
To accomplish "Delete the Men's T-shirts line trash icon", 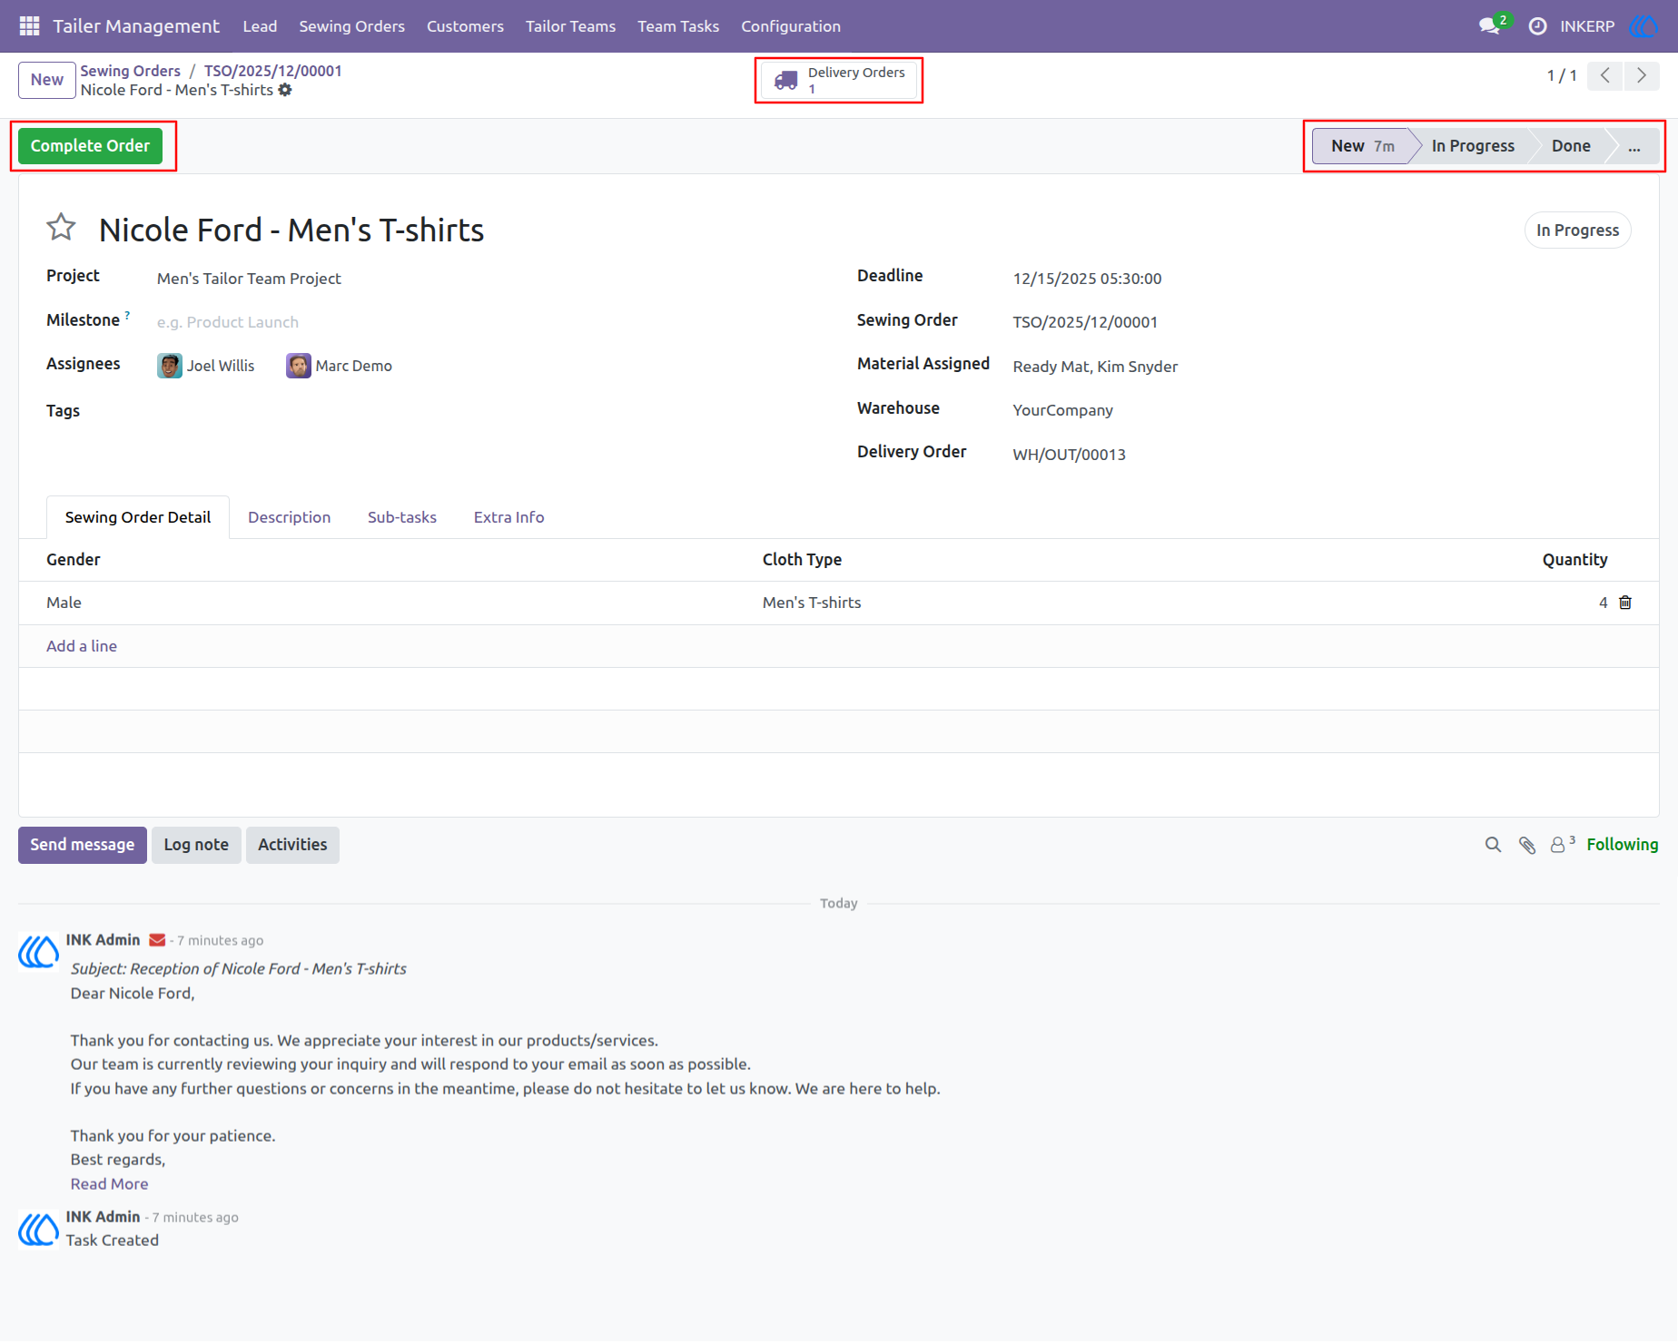I will click(x=1625, y=603).
